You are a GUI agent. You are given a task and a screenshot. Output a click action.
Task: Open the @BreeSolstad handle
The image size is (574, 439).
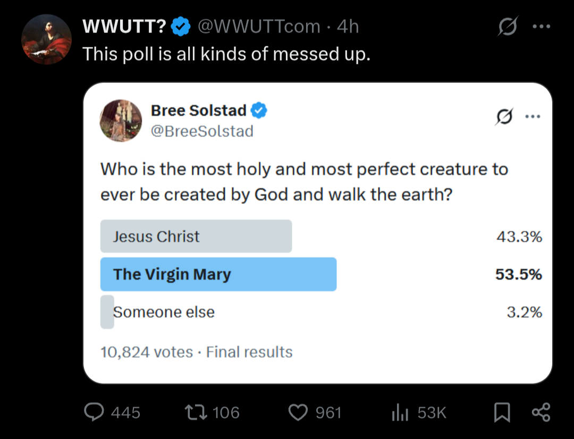pyautogui.click(x=202, y=131)
